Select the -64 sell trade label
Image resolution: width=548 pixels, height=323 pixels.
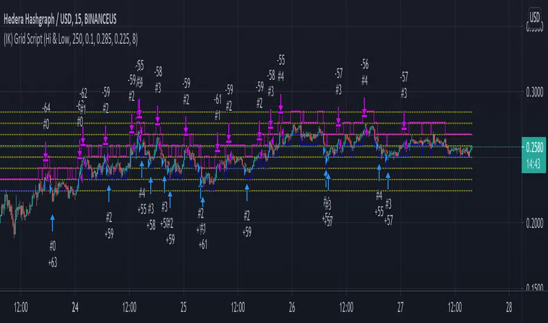click(x=46, y=108)
